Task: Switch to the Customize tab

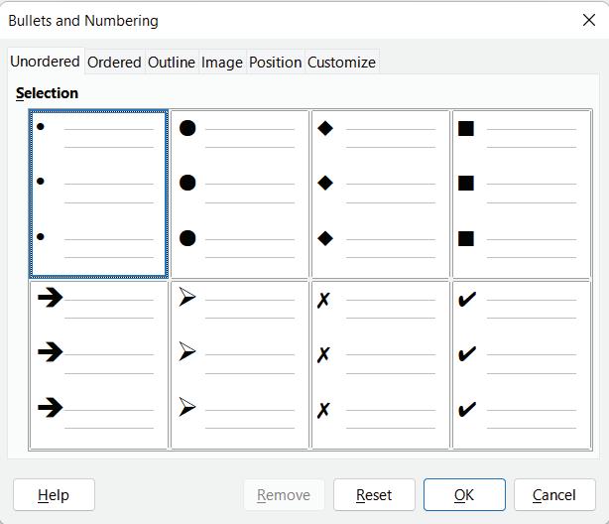Action: click(x=341, y=62)
